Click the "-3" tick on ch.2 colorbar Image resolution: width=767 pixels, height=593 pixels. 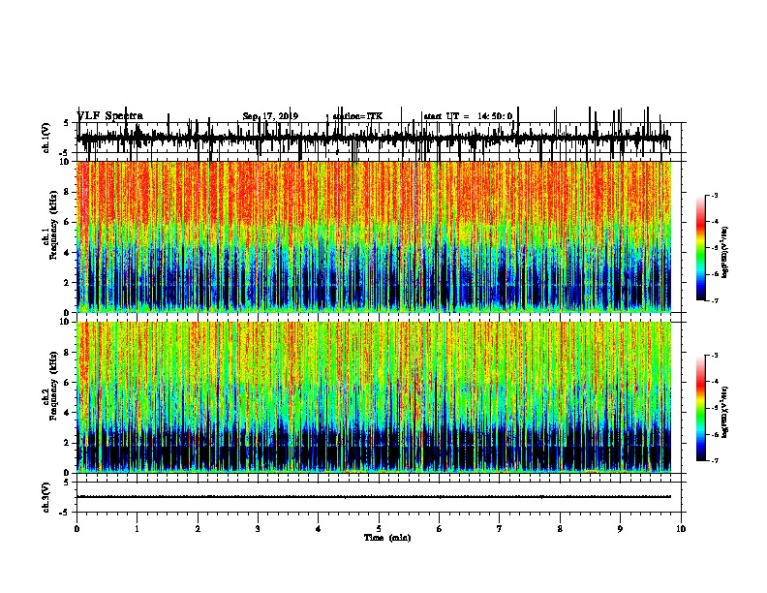tap(714, 356)
